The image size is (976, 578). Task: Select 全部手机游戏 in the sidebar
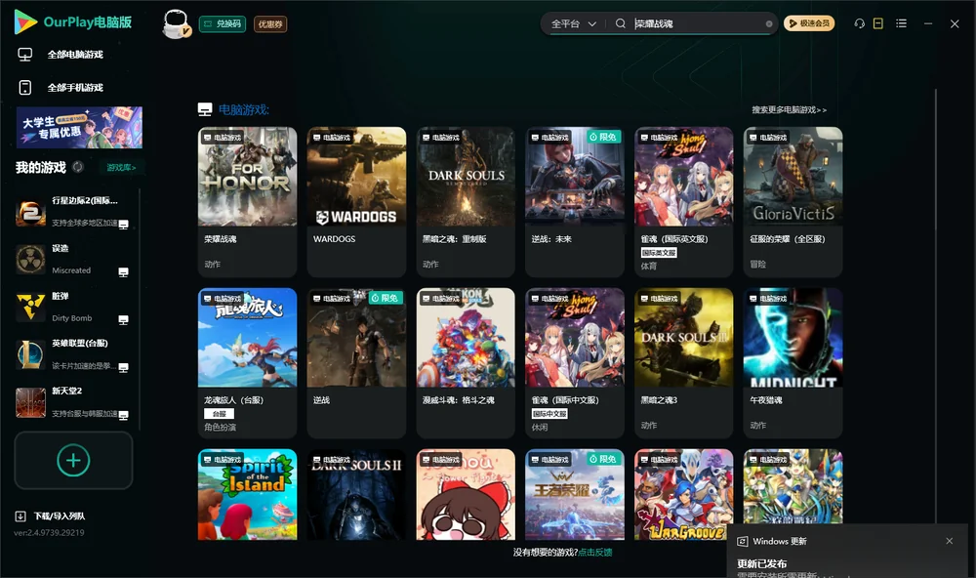[75, 88]
